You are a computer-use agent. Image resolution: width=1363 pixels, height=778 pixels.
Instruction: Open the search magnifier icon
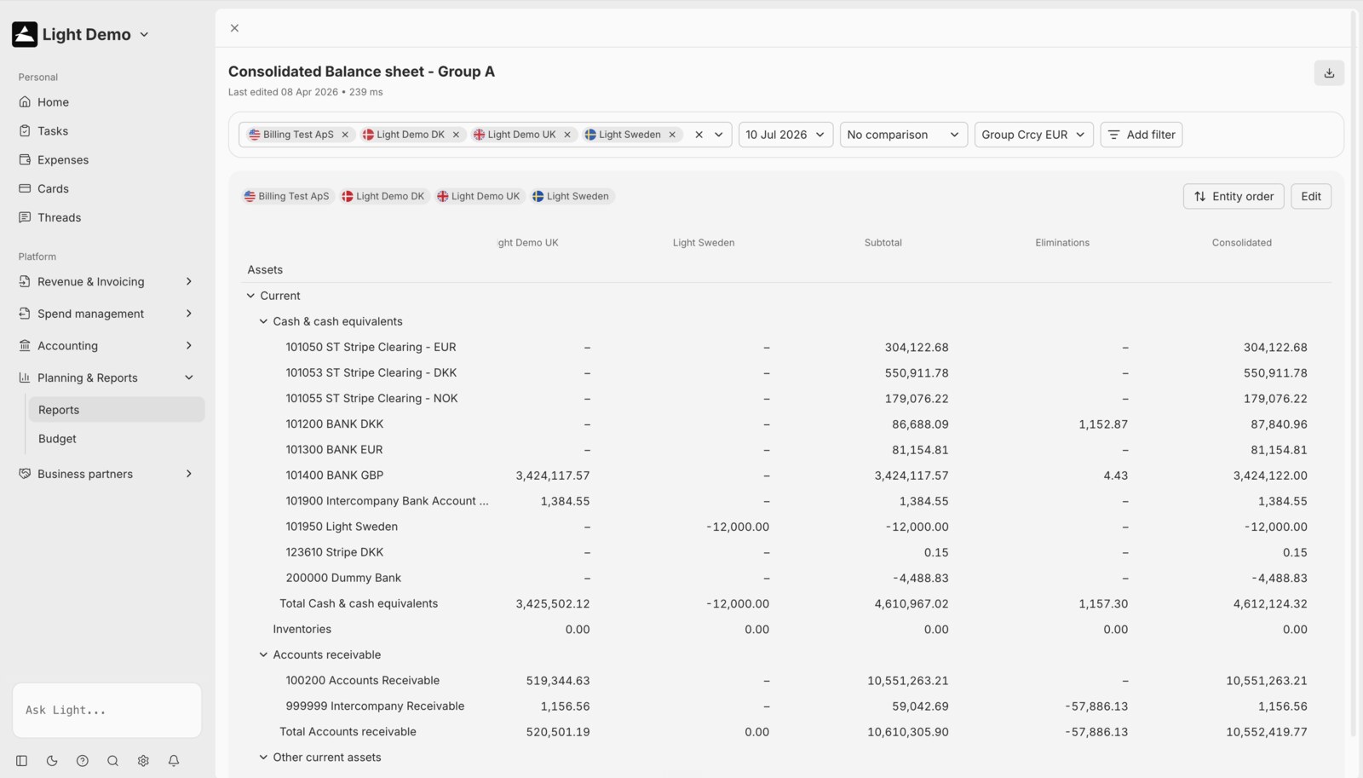[112, 761]
